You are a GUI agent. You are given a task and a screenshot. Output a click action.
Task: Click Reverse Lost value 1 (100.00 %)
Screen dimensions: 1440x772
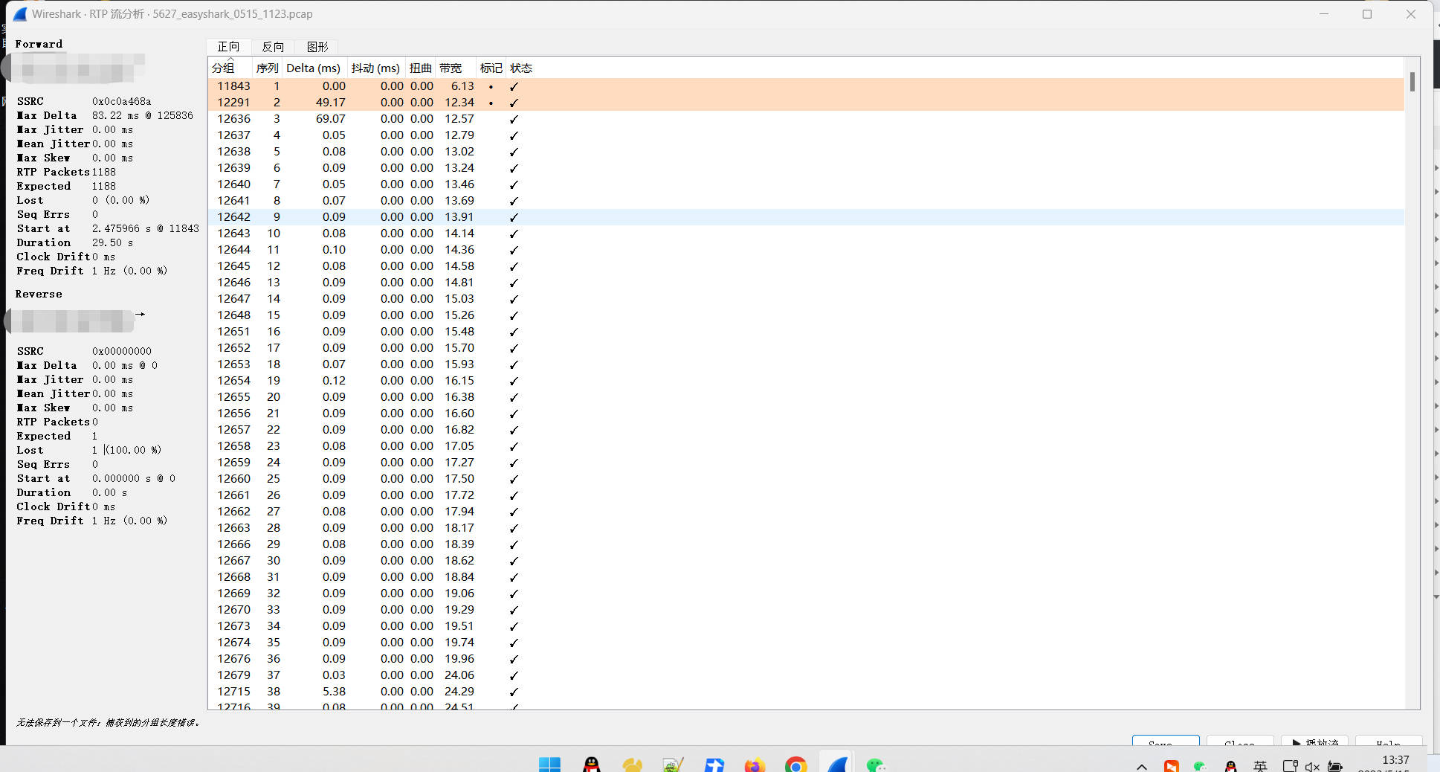pyautogui.click(x=126, y=450)
